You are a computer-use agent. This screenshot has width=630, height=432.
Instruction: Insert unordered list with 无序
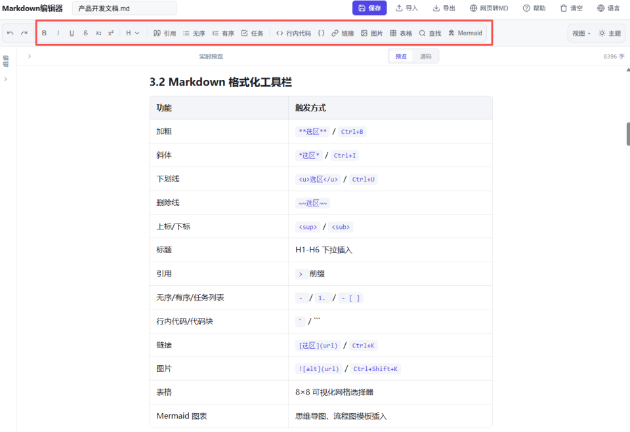(x=194, y=33)
